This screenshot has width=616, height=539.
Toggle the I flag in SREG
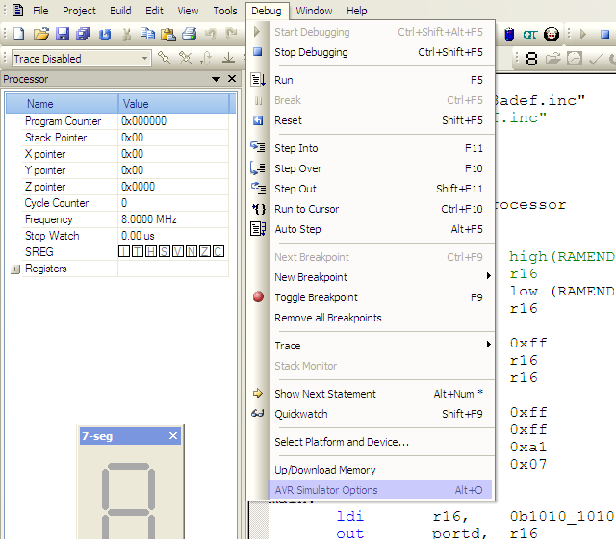tap(124, 252)
